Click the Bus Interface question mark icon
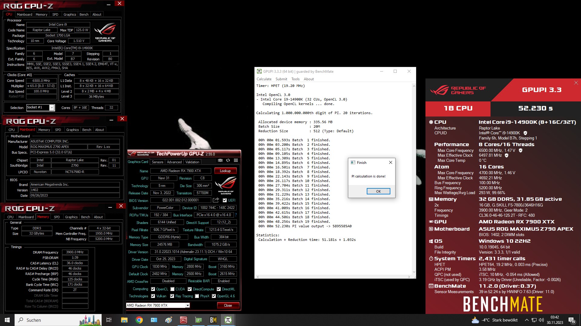581x326 pixels. 236,215
